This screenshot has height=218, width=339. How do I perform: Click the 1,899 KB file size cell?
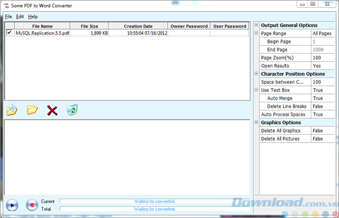[x=90, y=33]
